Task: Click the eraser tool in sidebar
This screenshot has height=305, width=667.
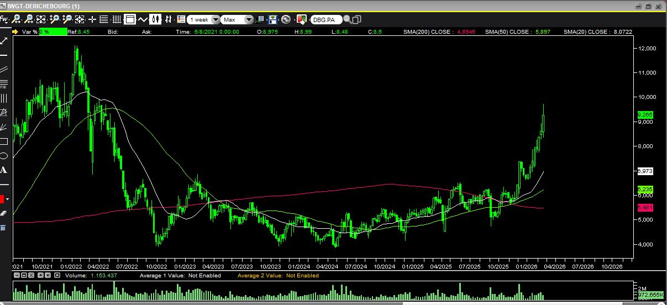Action: [4, 213]
